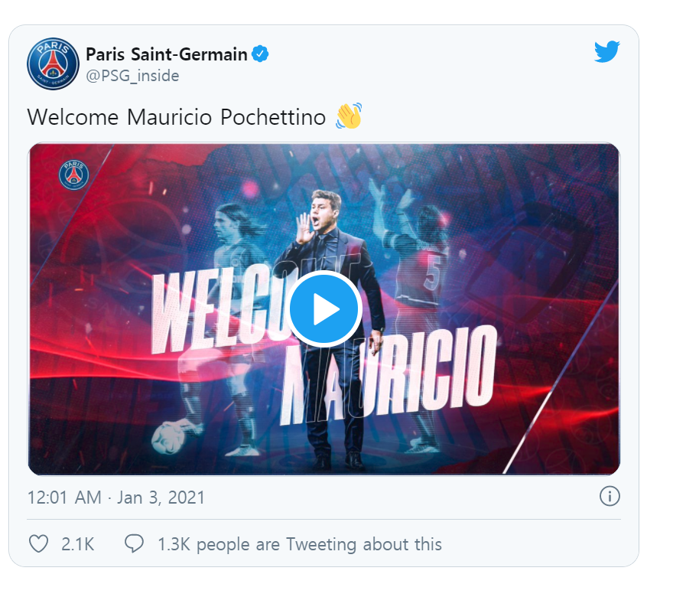Open "1.3K people are Tweeting about this"
Screen dimensions: 673x597
(x=300, y=544)
